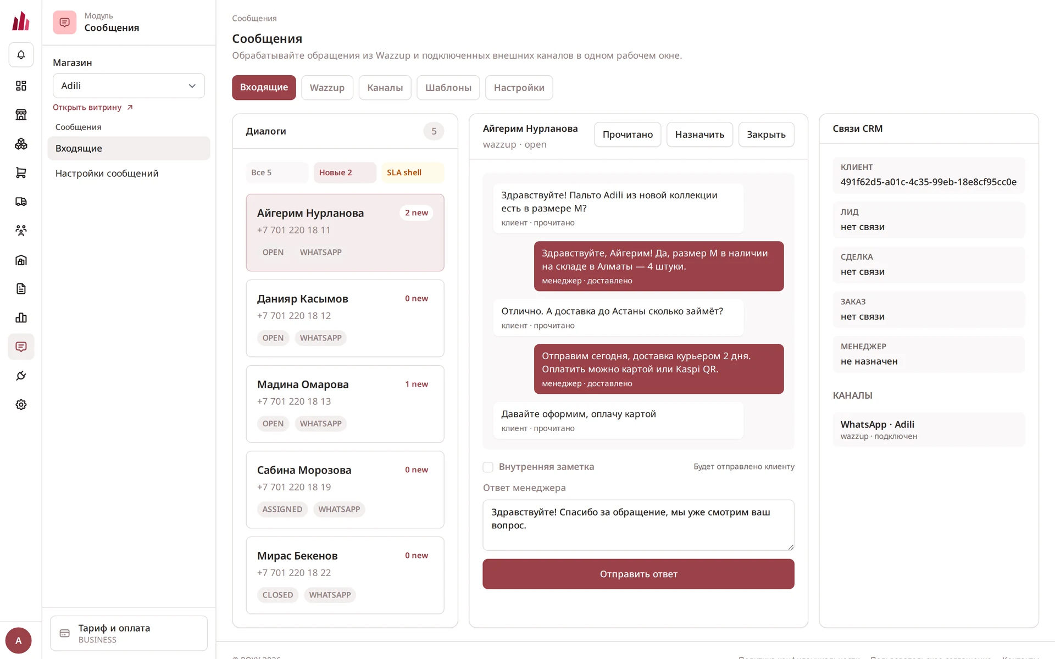Open Тариф и оплата BUSINESS button
This screenshot has width=1055, height=659.
[129, 633]
